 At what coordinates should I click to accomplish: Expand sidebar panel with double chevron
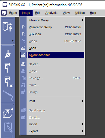(x=13, y=42)
